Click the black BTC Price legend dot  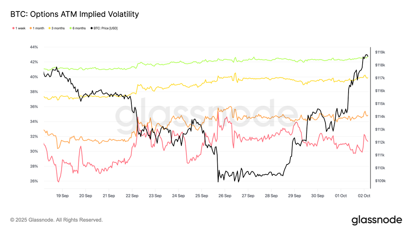(92, 28)
